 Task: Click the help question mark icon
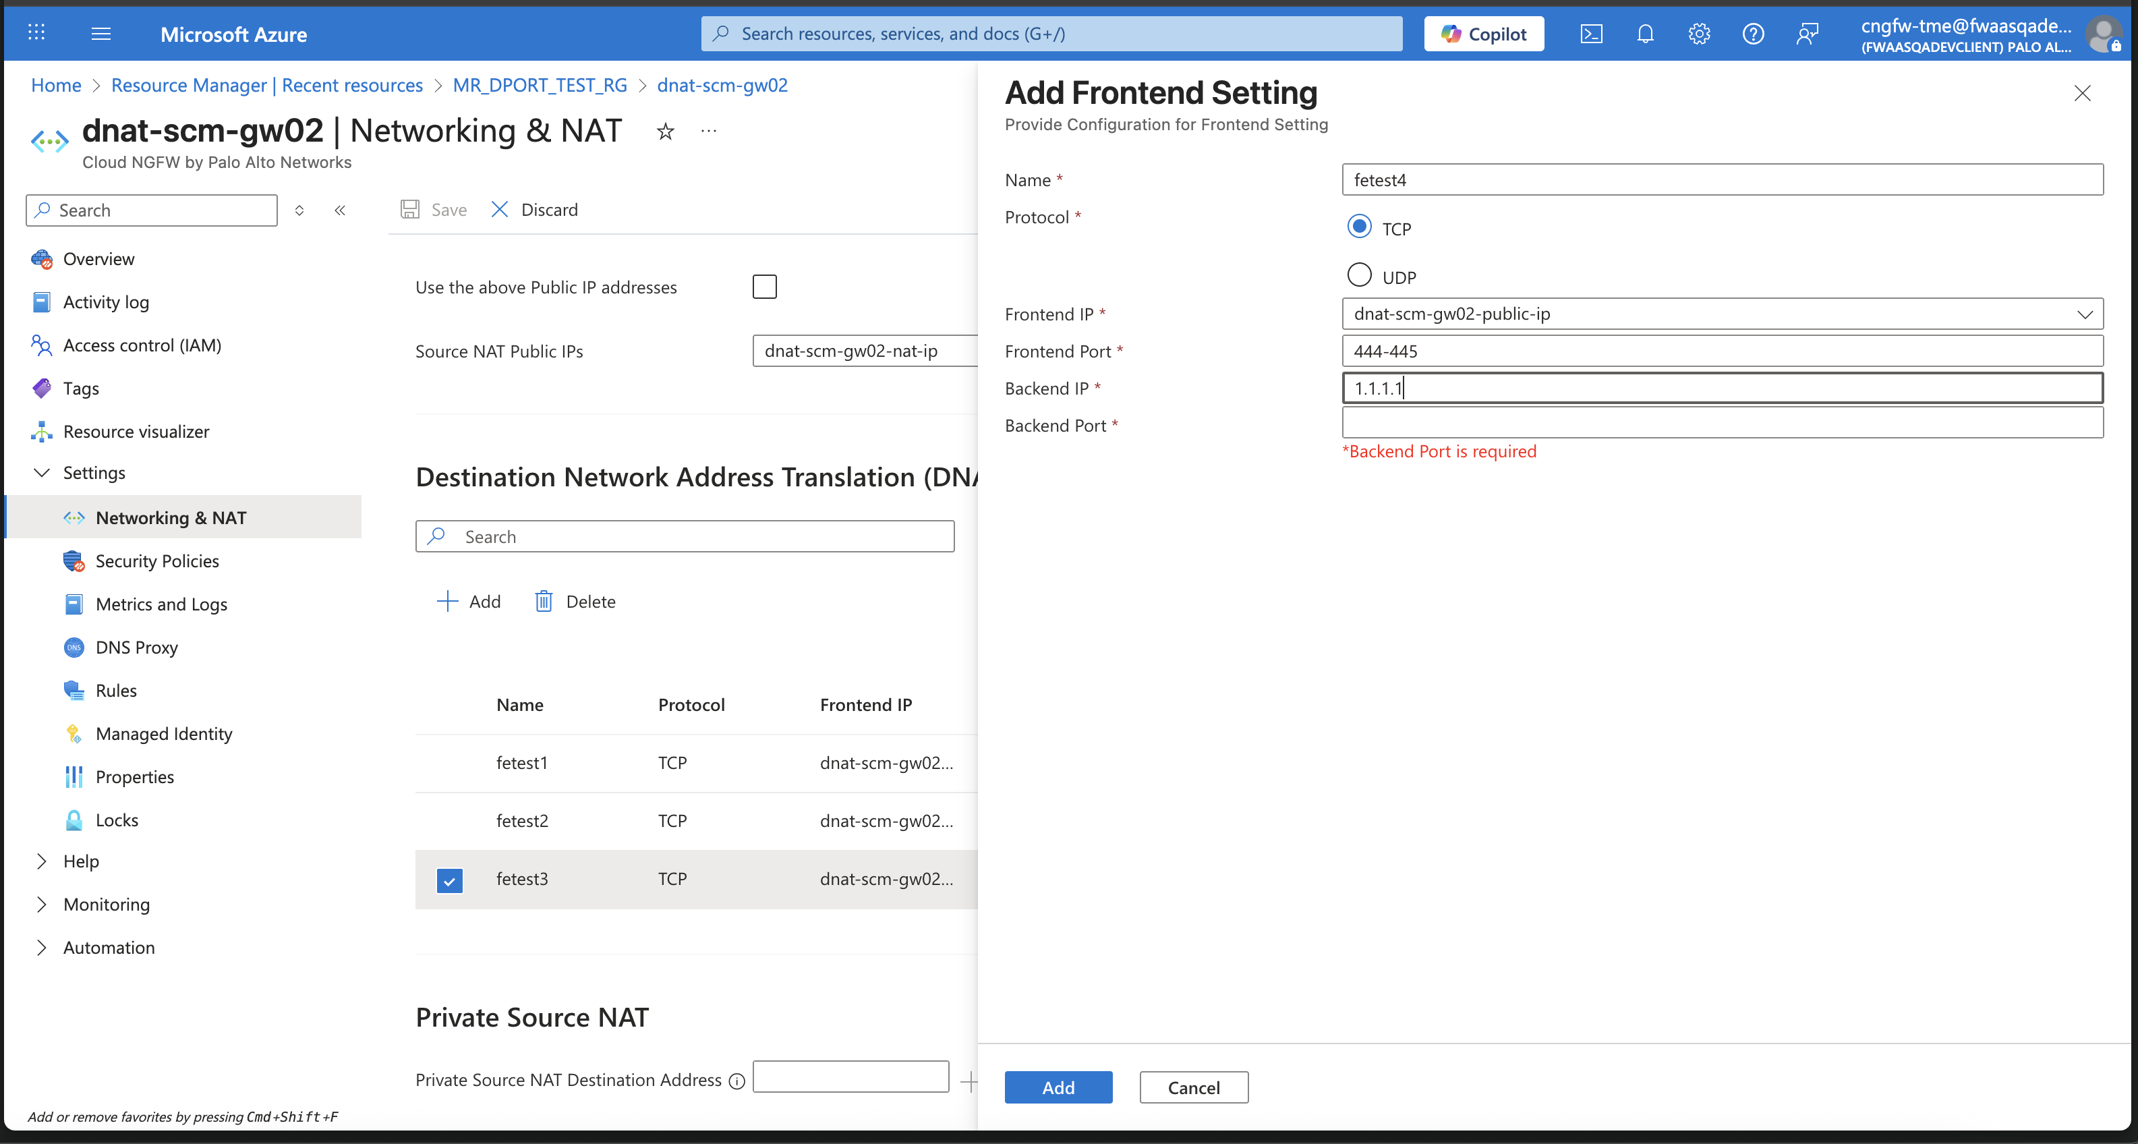1753,34
